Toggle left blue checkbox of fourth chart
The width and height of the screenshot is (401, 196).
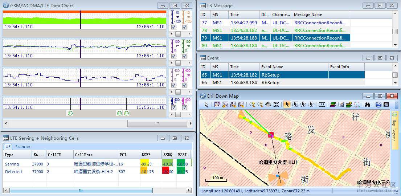174,108
